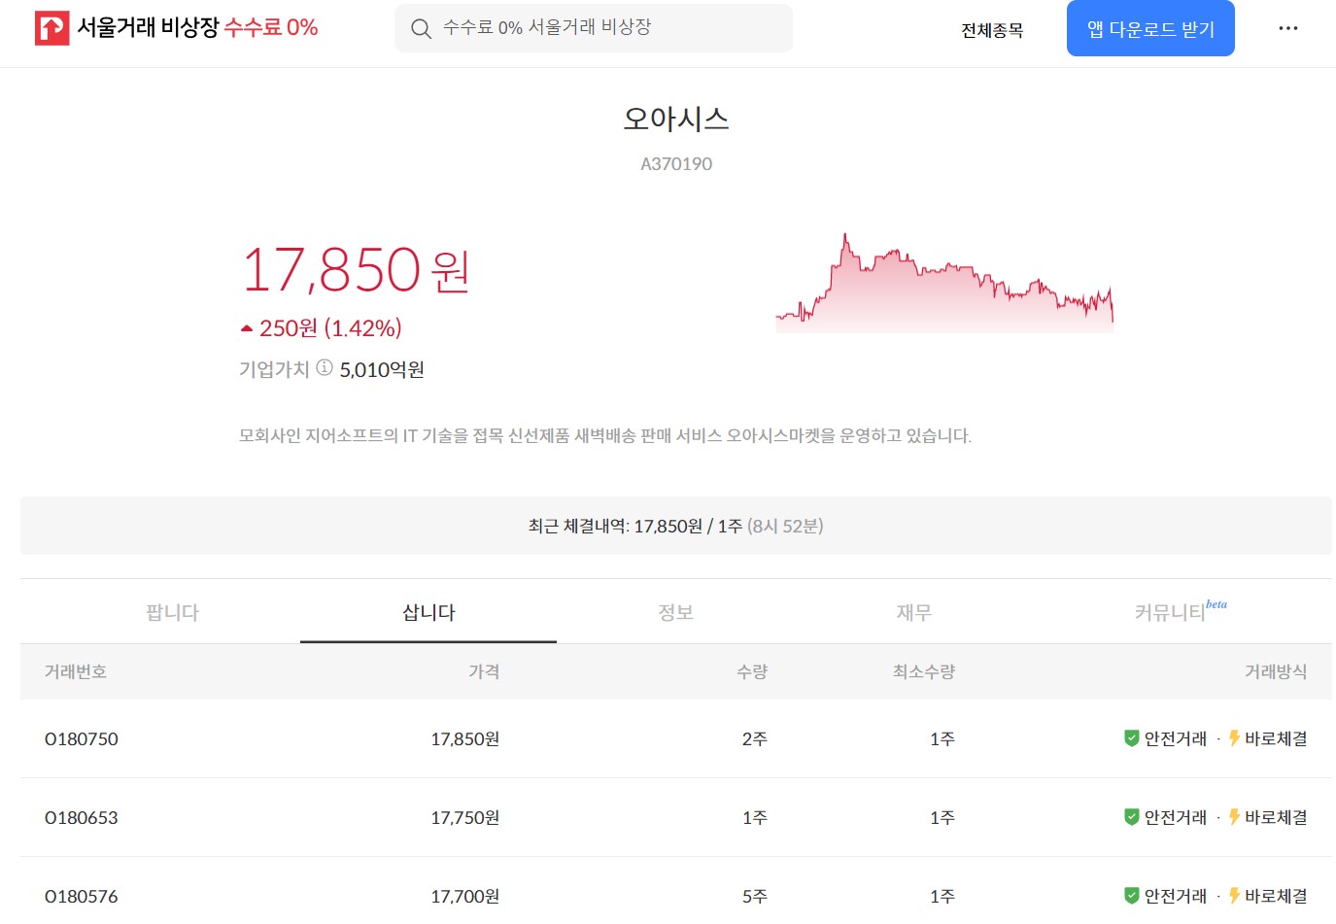1336x924 pixels.
Task: Click the 오아시스 price chart
Action: pyautogui.click(x=944, y=283)
